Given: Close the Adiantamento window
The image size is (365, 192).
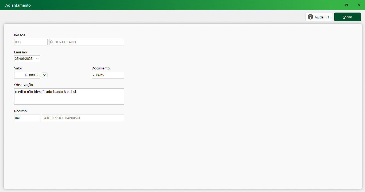Looking at the screenshot, I should (359, 5).
